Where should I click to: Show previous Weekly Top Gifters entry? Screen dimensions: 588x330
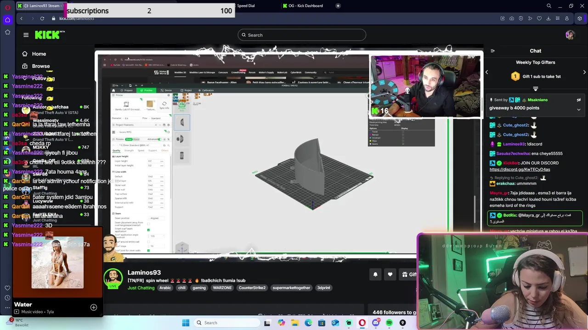click(486, 72)
